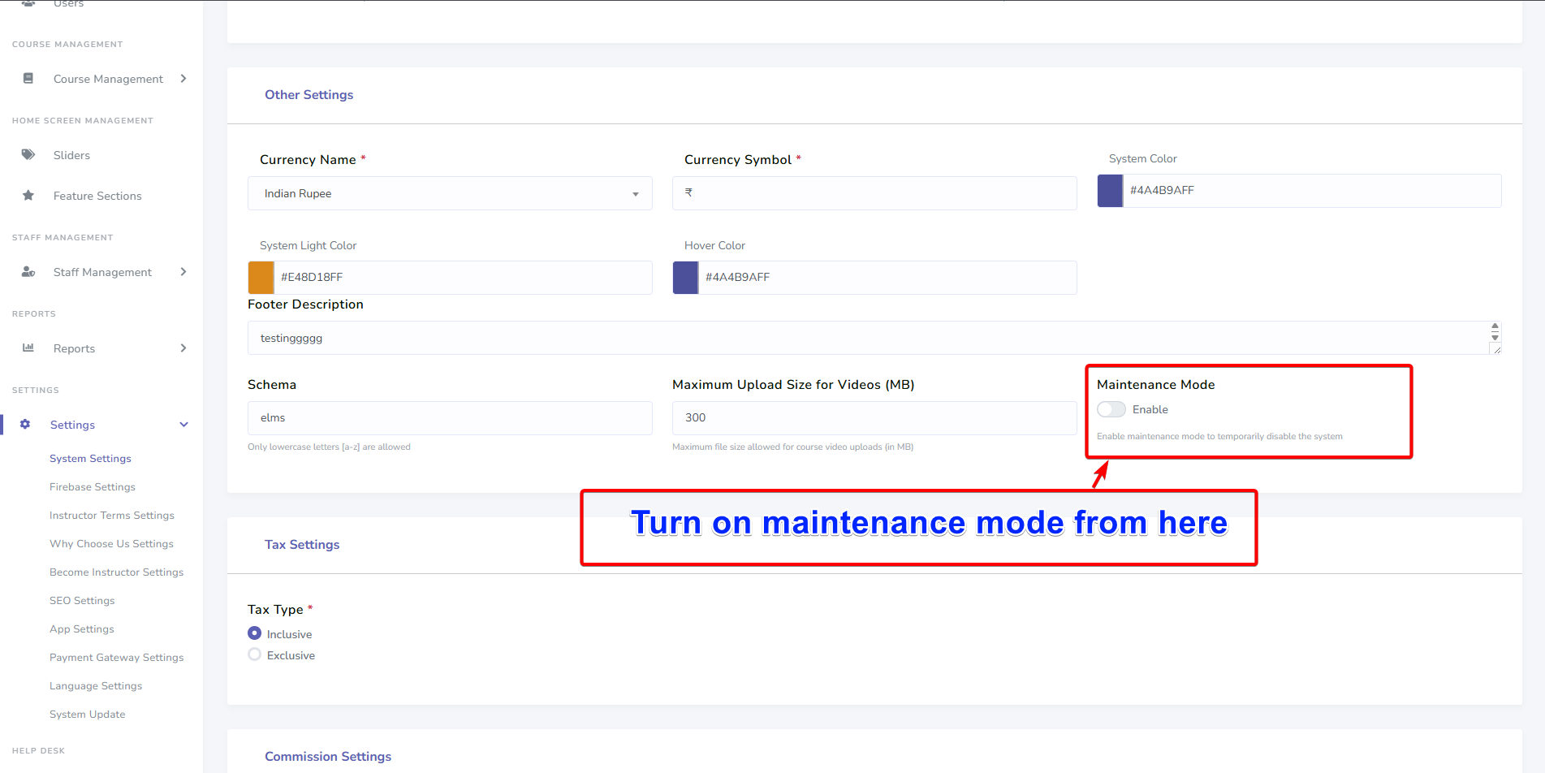Image resolution: width=1545 pixels, height=773 pixels.
Task: Open Reports via the chart icon
Action: (x=28, y=348)
